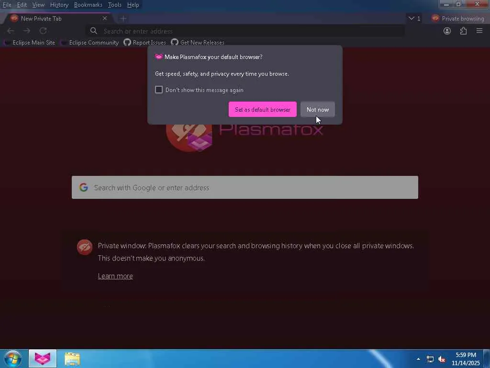The height and width of the screenshot is (368, 490).
Task: Open the account profile icon
Action: tap(447, 31)
